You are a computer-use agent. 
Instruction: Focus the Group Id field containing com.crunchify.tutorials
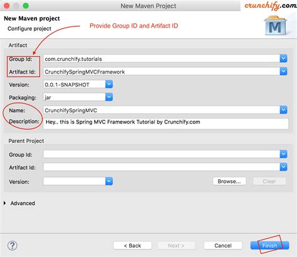tap(161, 59)
